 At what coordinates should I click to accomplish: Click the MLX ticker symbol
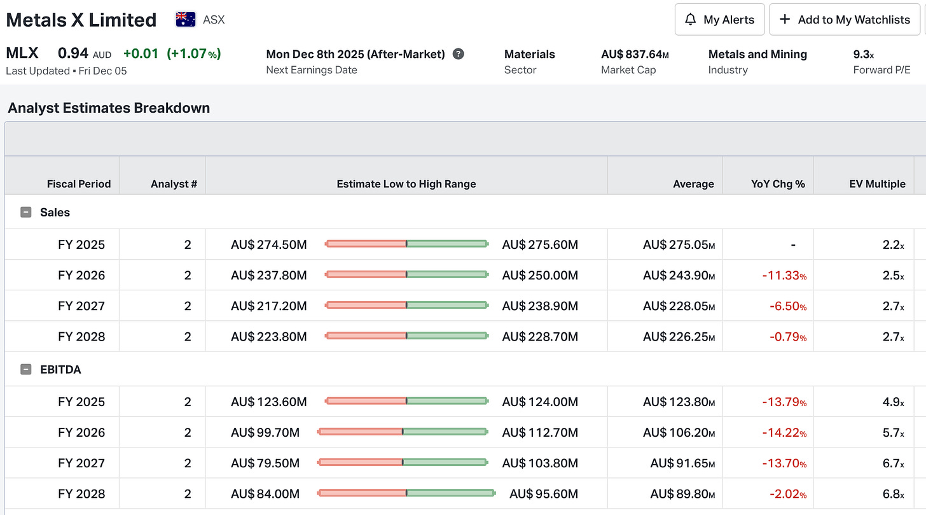pos(22,53)
